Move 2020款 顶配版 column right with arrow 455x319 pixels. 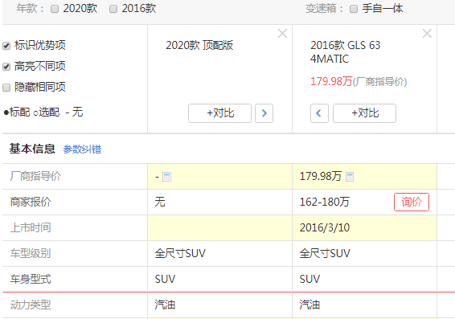[264, 113]
